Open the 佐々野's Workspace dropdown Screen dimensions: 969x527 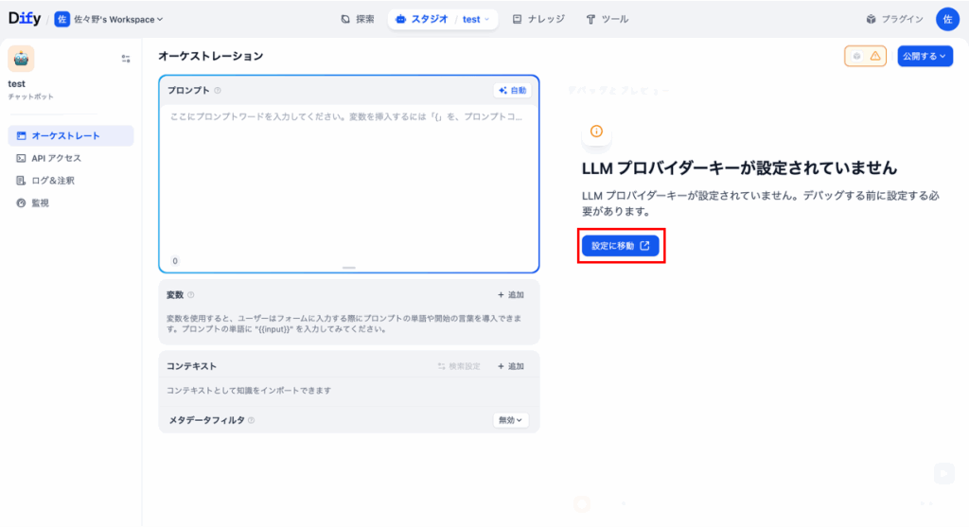pos(109,19)
